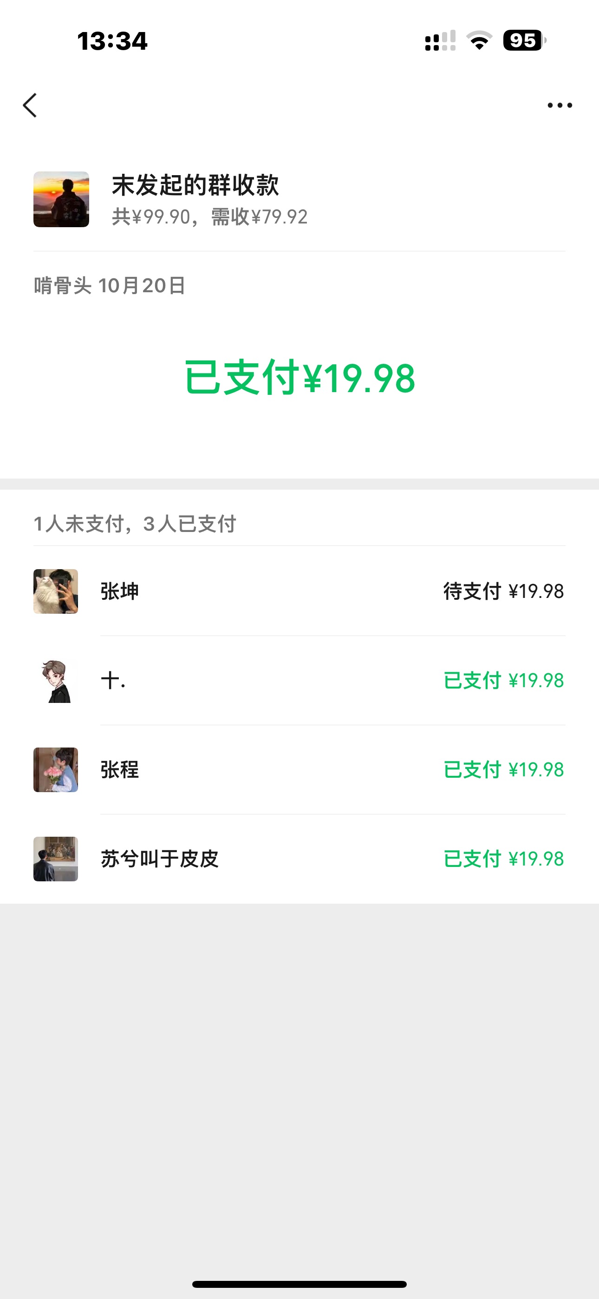
Task: Tap 张程's flower avatar
Action: tap(55, 769)
